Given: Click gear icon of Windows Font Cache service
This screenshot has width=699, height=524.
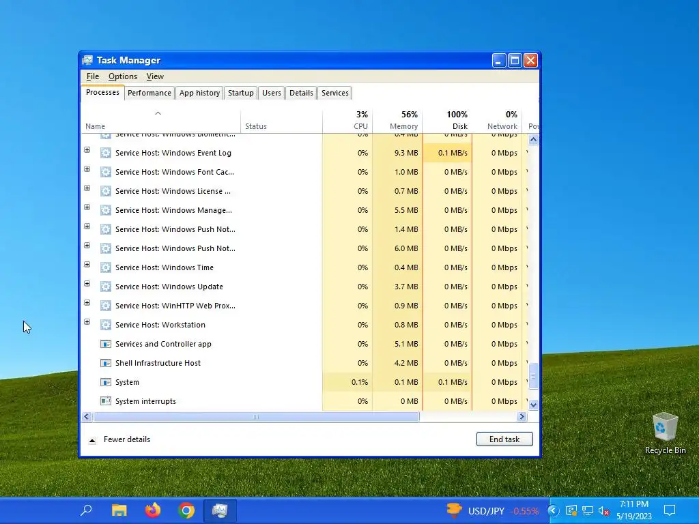Looking at the screenshot, I should click(106, 172).
